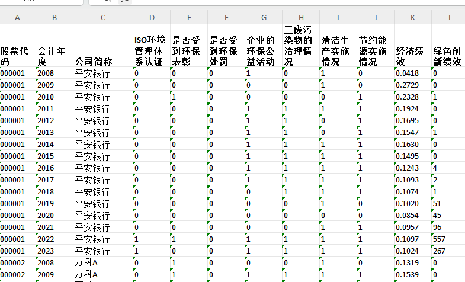Select column I header
465x282 pixels.
338,18
